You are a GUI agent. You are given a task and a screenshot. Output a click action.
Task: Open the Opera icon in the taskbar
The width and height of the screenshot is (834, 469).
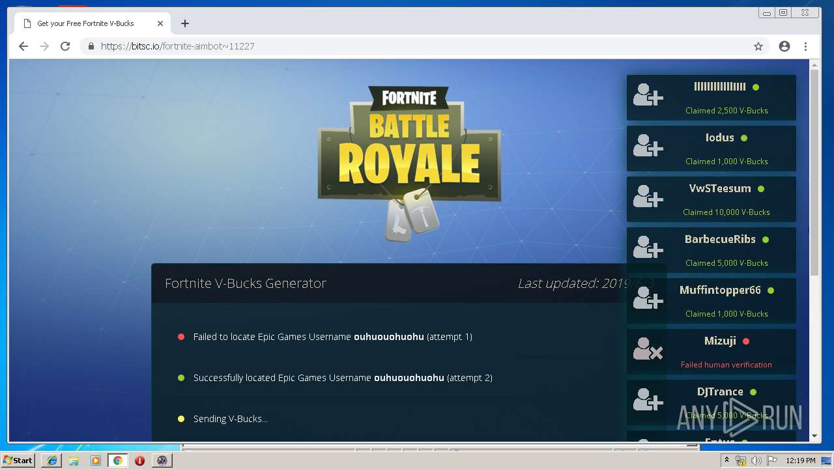click(139, 461)
